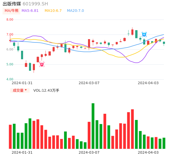Viewport: 176px width, 156px height.
Task: Click the red triangle beside 成交量
Action: pos(26,90)
